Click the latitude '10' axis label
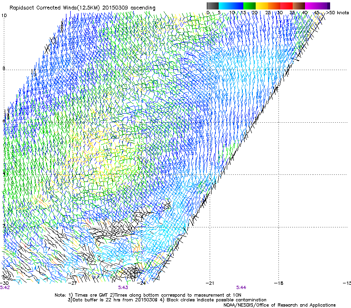The image size is (351, 308). click(4, 16)
